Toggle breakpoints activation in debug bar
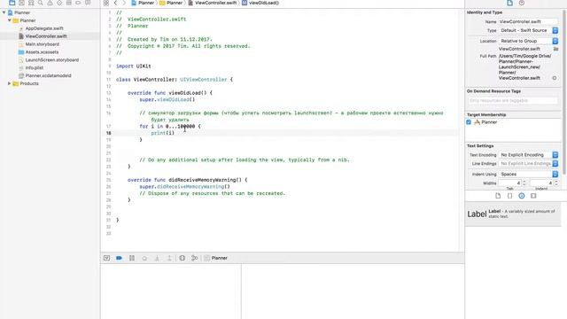 click(x=119, y=258)
